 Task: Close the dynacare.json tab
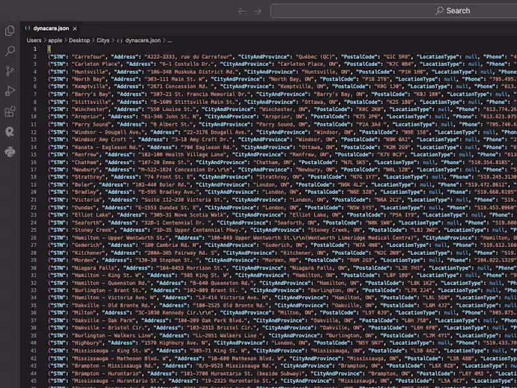point(76,28)
